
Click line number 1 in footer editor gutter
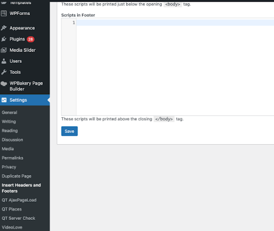click(x=74, y=23)
